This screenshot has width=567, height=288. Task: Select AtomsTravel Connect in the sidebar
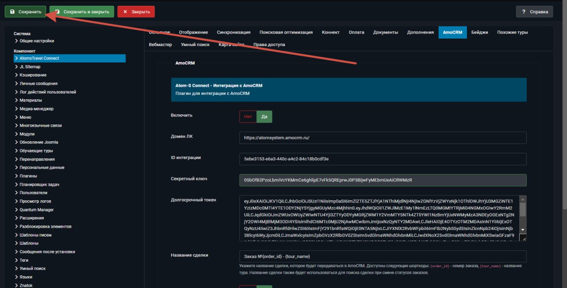click(x=70, y=58)
